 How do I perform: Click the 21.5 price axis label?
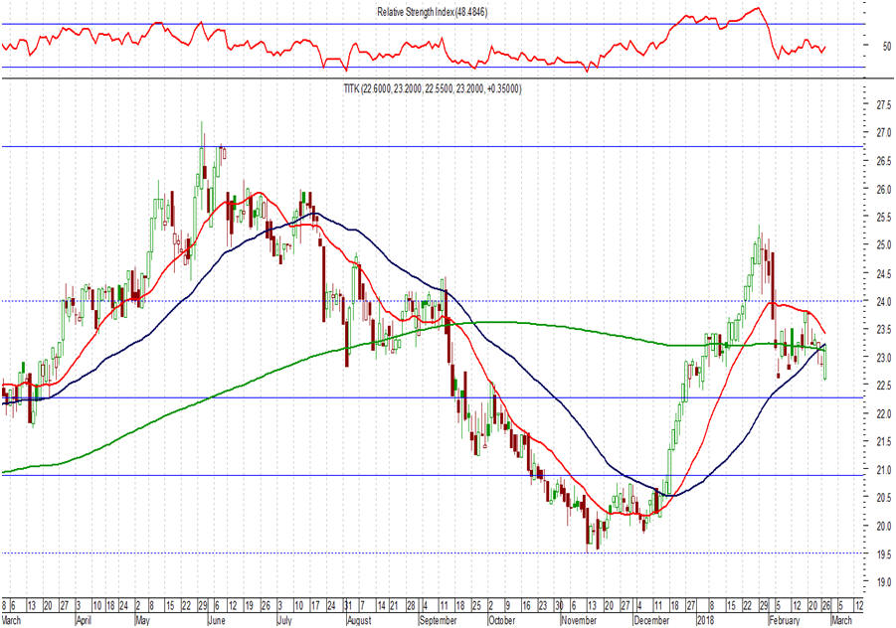tap(883, 441)
